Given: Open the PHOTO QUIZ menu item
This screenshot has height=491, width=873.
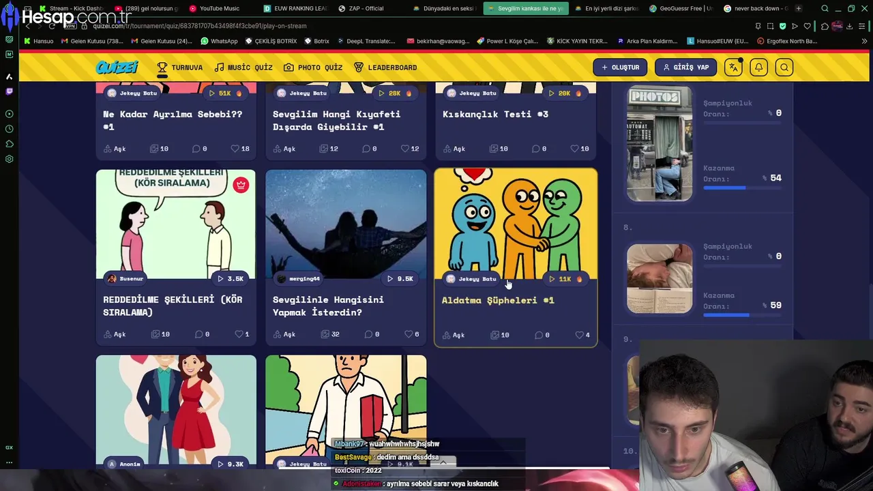Looking at the screenshot, I should (x=313, y=68).
